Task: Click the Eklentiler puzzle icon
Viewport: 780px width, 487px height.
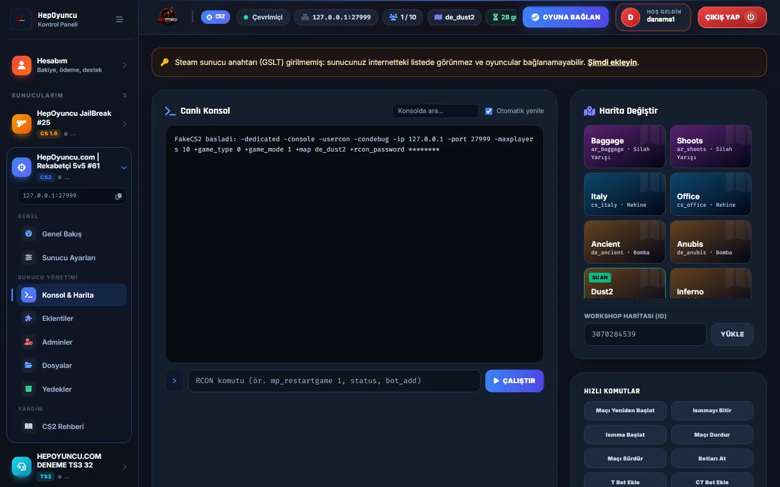Action: [29, 318]
